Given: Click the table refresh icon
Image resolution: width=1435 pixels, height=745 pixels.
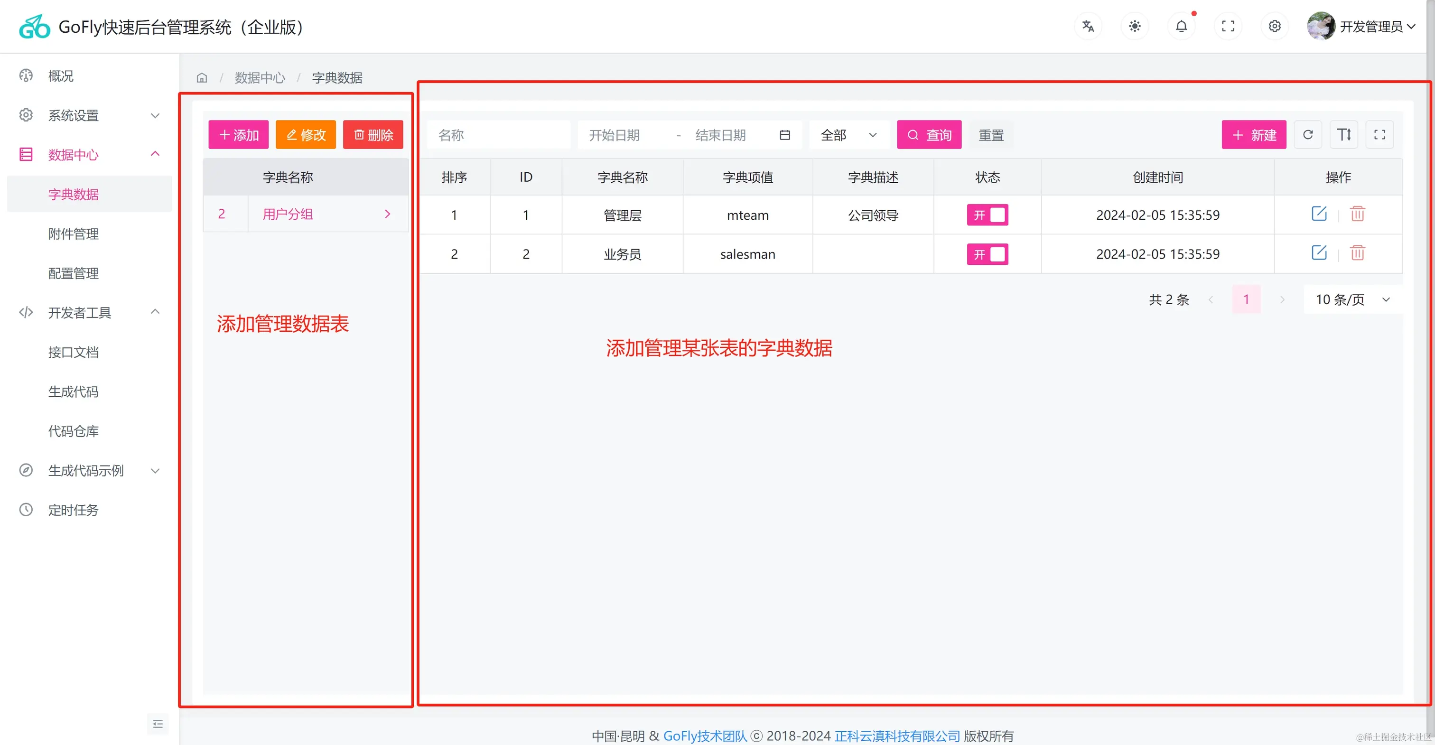Looking at the screenshot, I should (x=1307, y=135).
